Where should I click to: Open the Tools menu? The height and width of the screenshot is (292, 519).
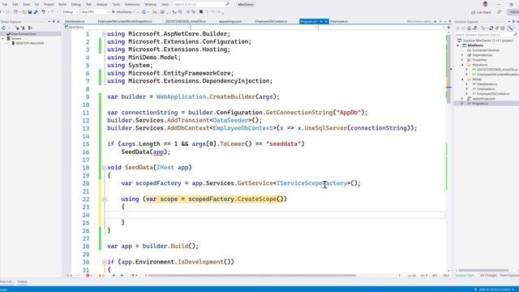[x=116, y=4]
